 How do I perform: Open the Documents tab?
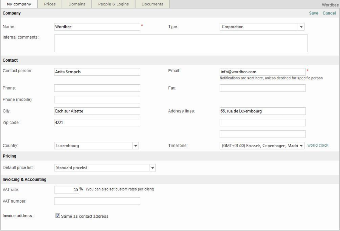point(152,4)
